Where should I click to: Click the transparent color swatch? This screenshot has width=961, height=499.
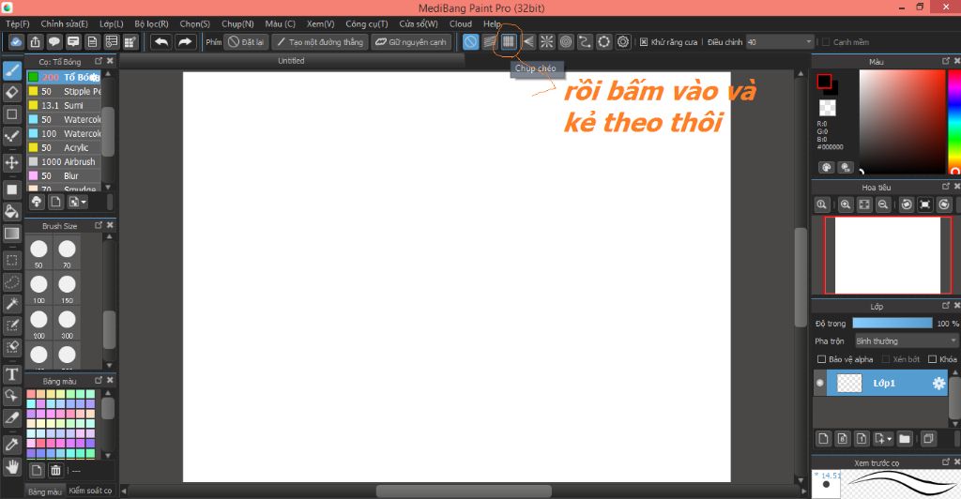click(828, 109)
